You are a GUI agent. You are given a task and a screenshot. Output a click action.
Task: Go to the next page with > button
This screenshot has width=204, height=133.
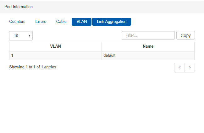[190, 67]
